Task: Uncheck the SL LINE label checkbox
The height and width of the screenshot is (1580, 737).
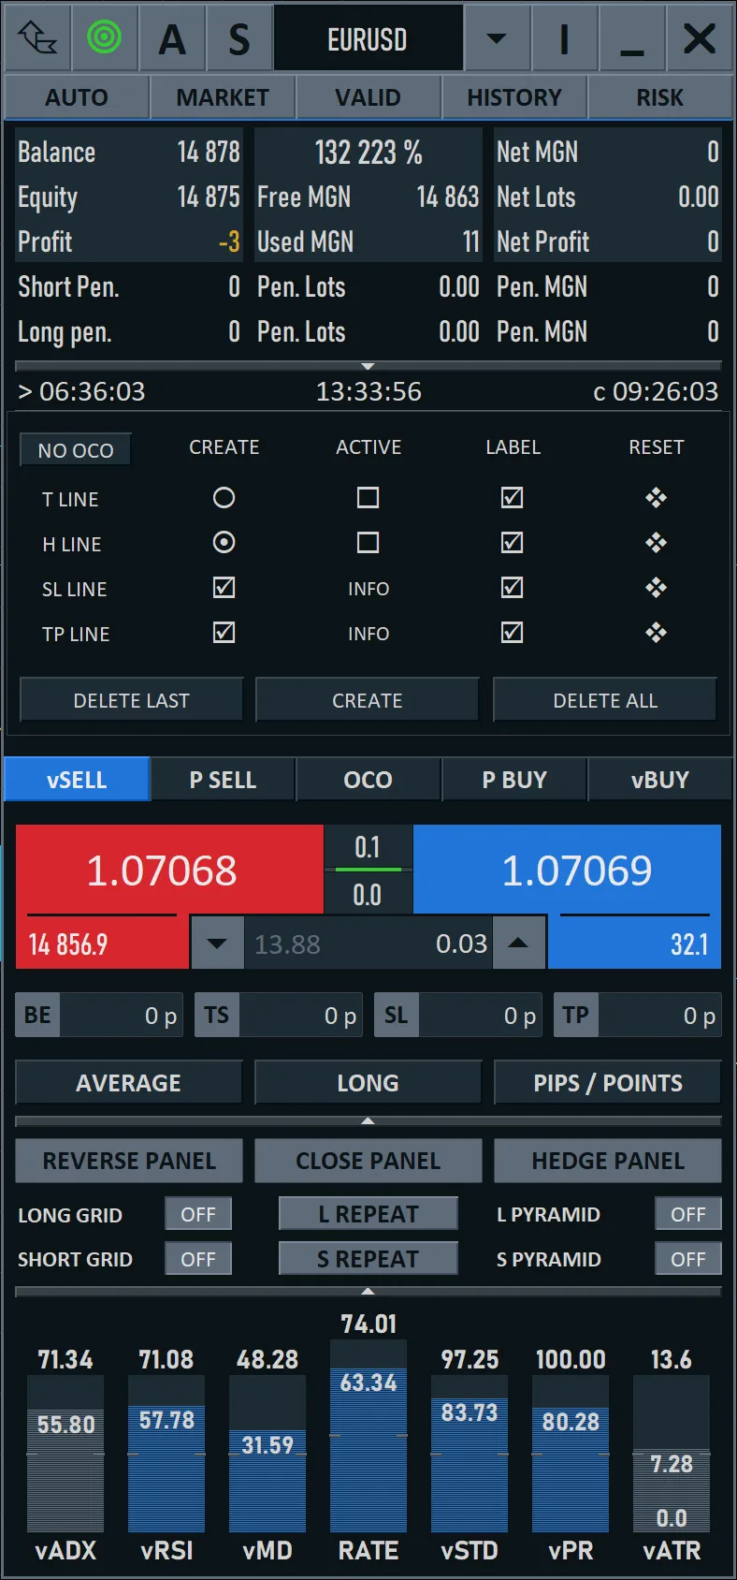Action: 513,588
